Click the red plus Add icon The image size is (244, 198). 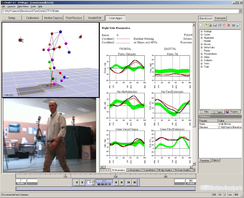(224, 25)
